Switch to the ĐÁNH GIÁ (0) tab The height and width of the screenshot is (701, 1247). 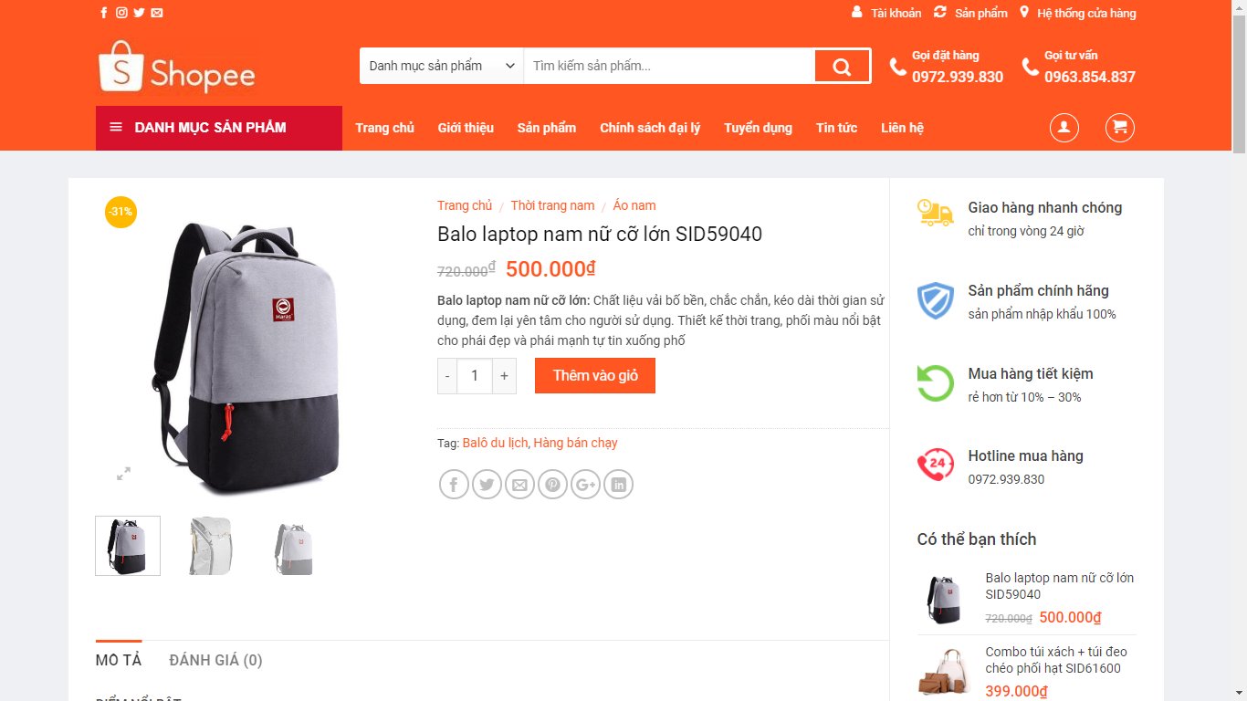pos(215,660)
